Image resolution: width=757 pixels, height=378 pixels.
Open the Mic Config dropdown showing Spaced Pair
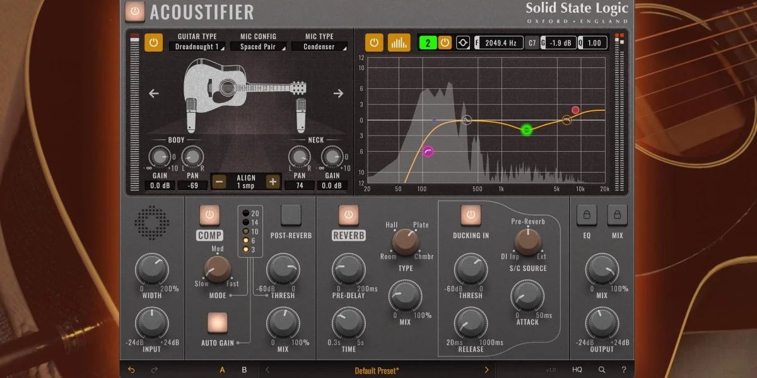point(259,45)
